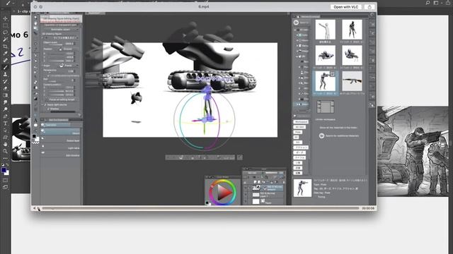Select the Operation sub tool group

pyautogui.click(x=55, y=125)
